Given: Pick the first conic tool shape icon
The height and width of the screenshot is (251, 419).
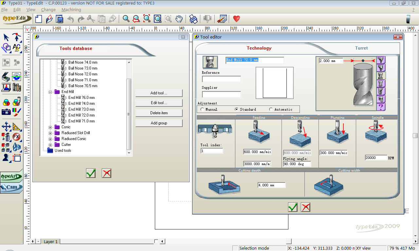Looking at the screenshot, I should pos(381,60).
